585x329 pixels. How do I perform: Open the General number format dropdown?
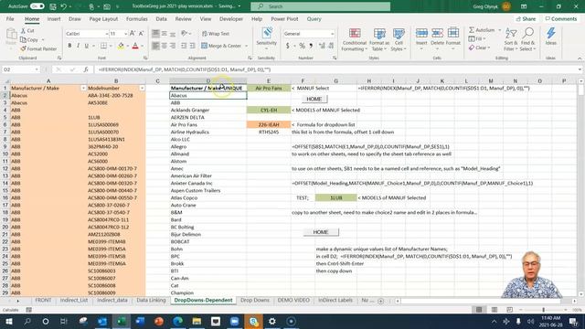click(332, 34)
